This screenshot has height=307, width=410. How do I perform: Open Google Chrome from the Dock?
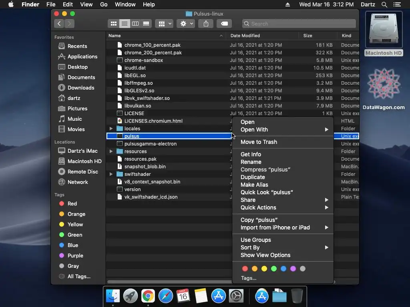(x=148, y=296)
